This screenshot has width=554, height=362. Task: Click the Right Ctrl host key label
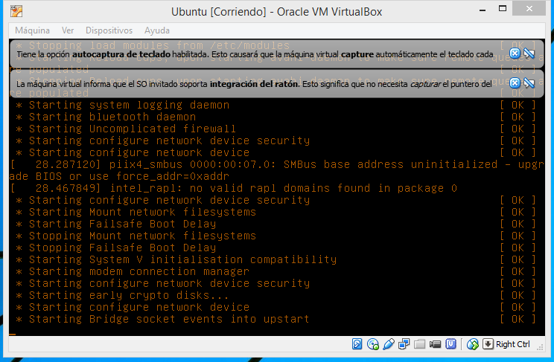pos(512,344)
